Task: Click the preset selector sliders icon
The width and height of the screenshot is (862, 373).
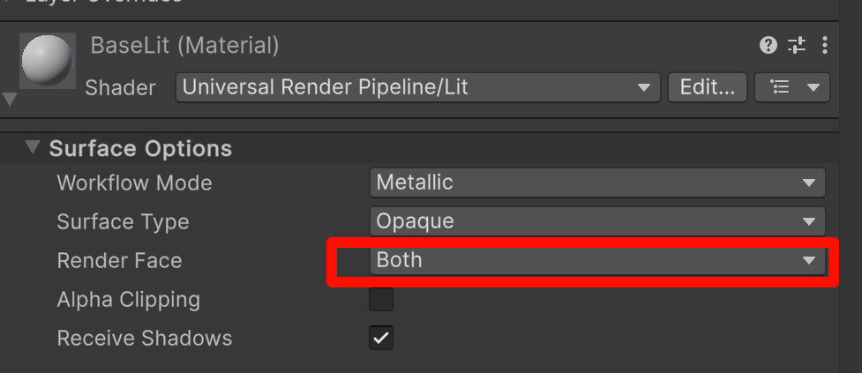Action: coord(796,45)
